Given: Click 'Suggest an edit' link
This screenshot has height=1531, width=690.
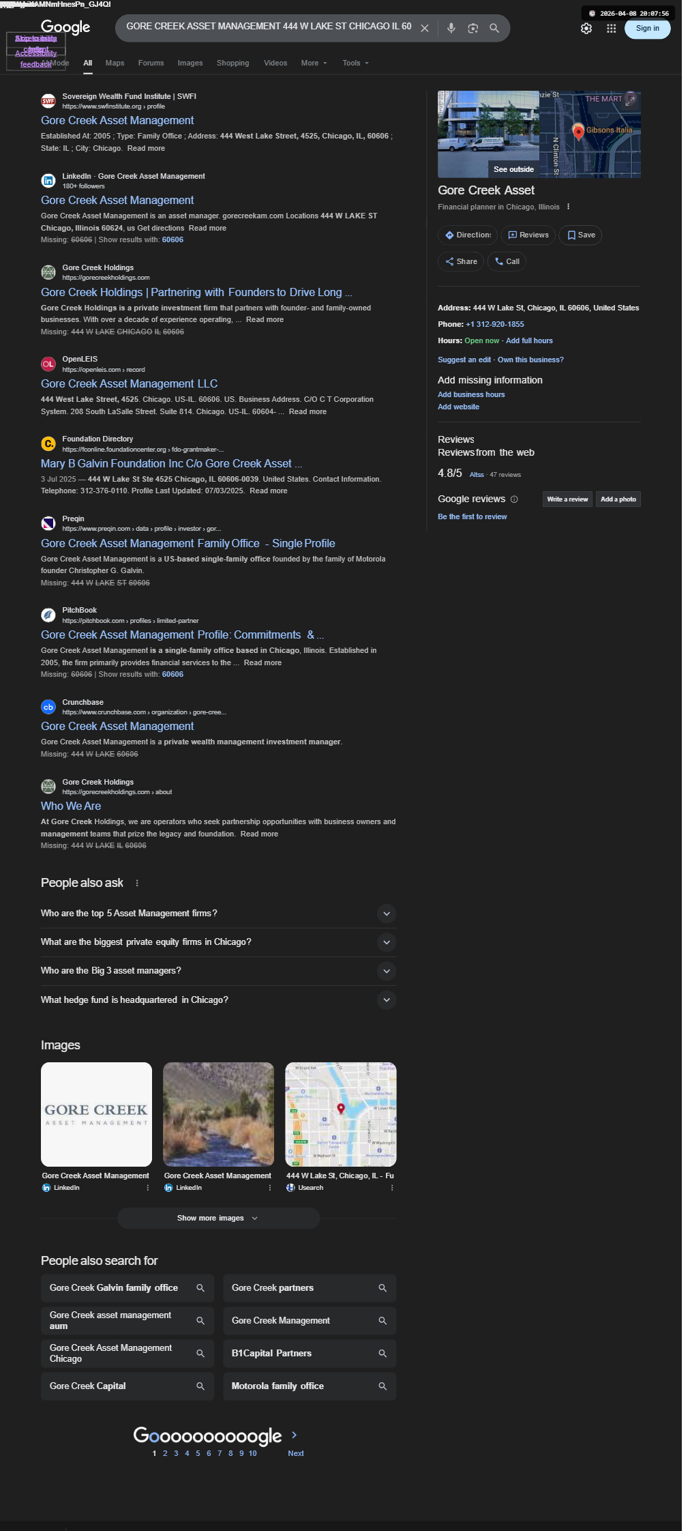Looking at the screenshot, I should [464, 360].
